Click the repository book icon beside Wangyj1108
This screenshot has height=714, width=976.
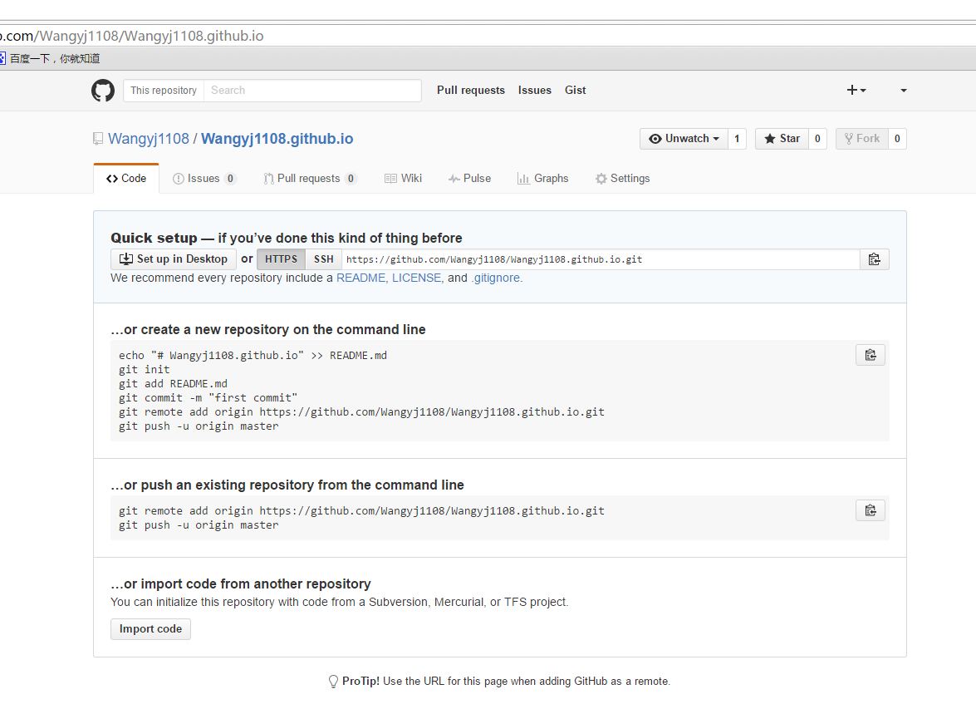[98, 138]
